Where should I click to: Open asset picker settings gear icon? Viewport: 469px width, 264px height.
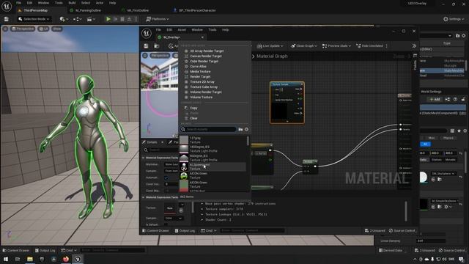(x=246, y=129)
